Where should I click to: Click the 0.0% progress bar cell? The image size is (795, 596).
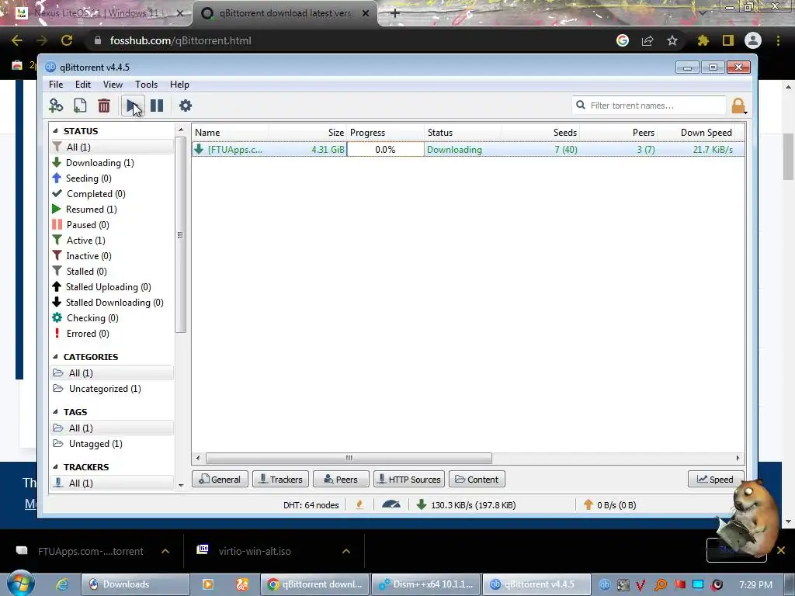385,150
